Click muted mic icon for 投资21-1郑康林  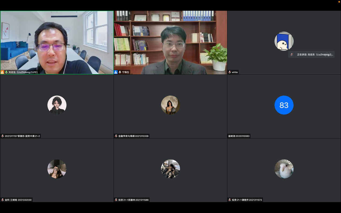[116, 200]
